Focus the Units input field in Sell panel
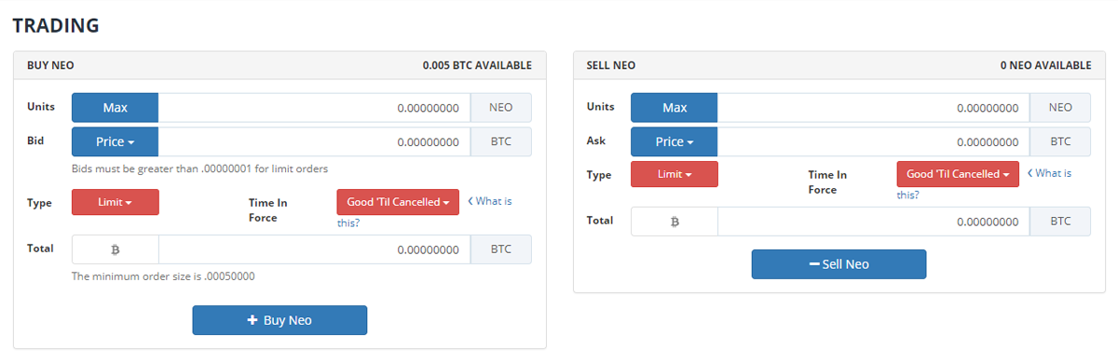 (x=873, y=108)
